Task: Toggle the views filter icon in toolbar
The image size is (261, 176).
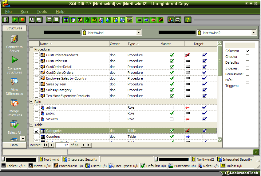Action: click(73, 20)
